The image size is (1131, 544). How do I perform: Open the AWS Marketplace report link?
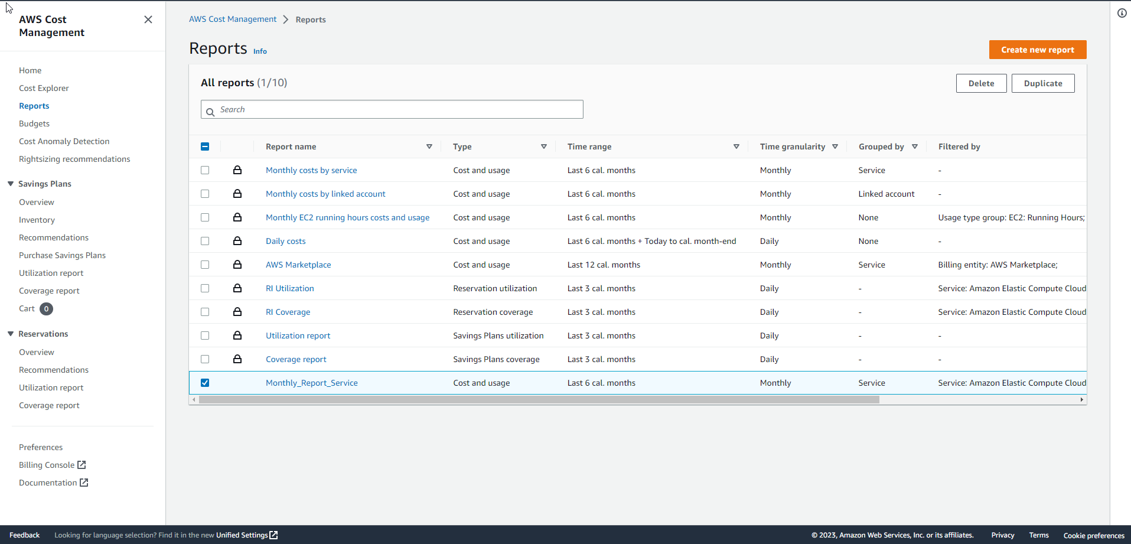[298, 265]
